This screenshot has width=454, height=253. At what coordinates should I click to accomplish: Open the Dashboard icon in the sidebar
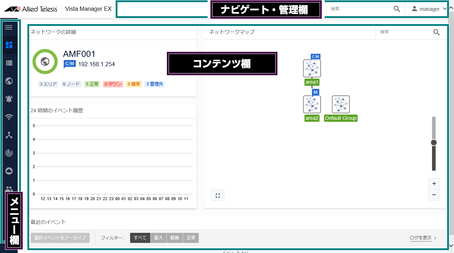point(9,45)
